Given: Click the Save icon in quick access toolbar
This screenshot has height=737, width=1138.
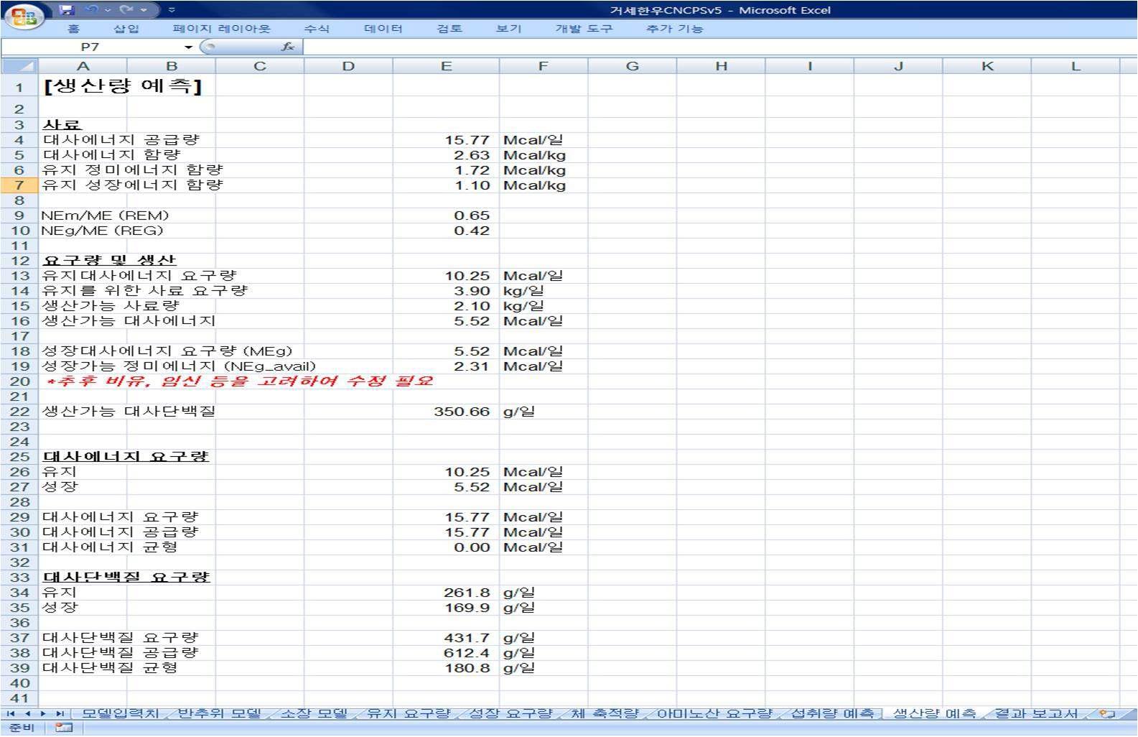Looking at the screenshot, I should 67,10.
